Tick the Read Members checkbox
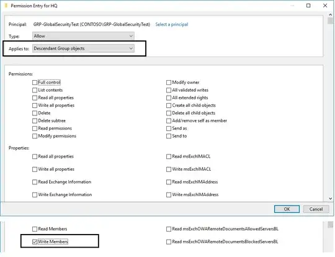The height and width of the screenshot is (257, 335). click(x=35, y=229)
